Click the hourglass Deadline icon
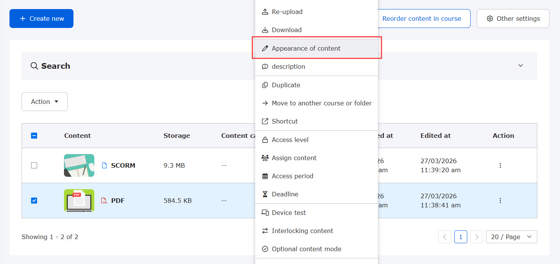 [x=265, y=194]
